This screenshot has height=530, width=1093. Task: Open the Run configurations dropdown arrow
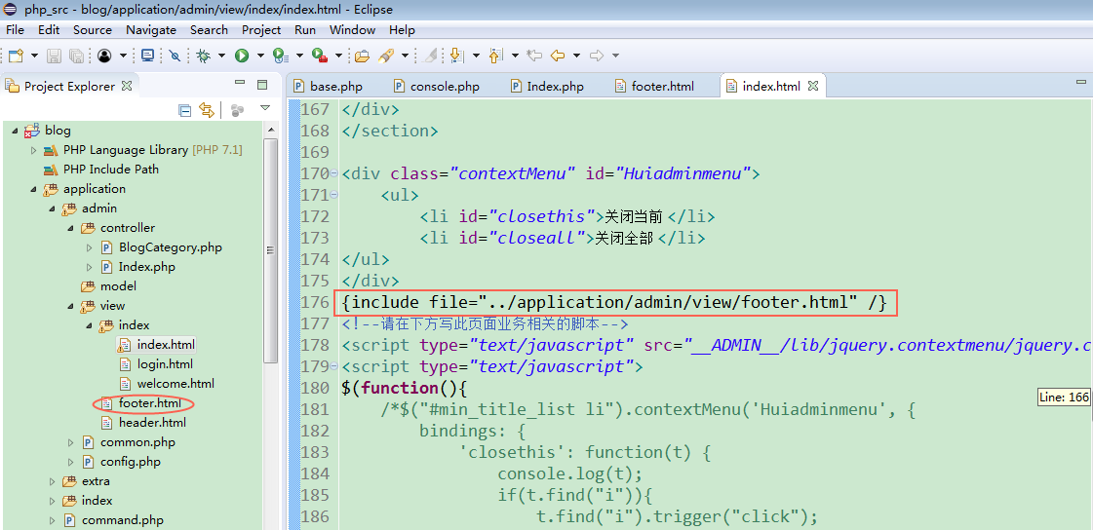tap(260, 56)
